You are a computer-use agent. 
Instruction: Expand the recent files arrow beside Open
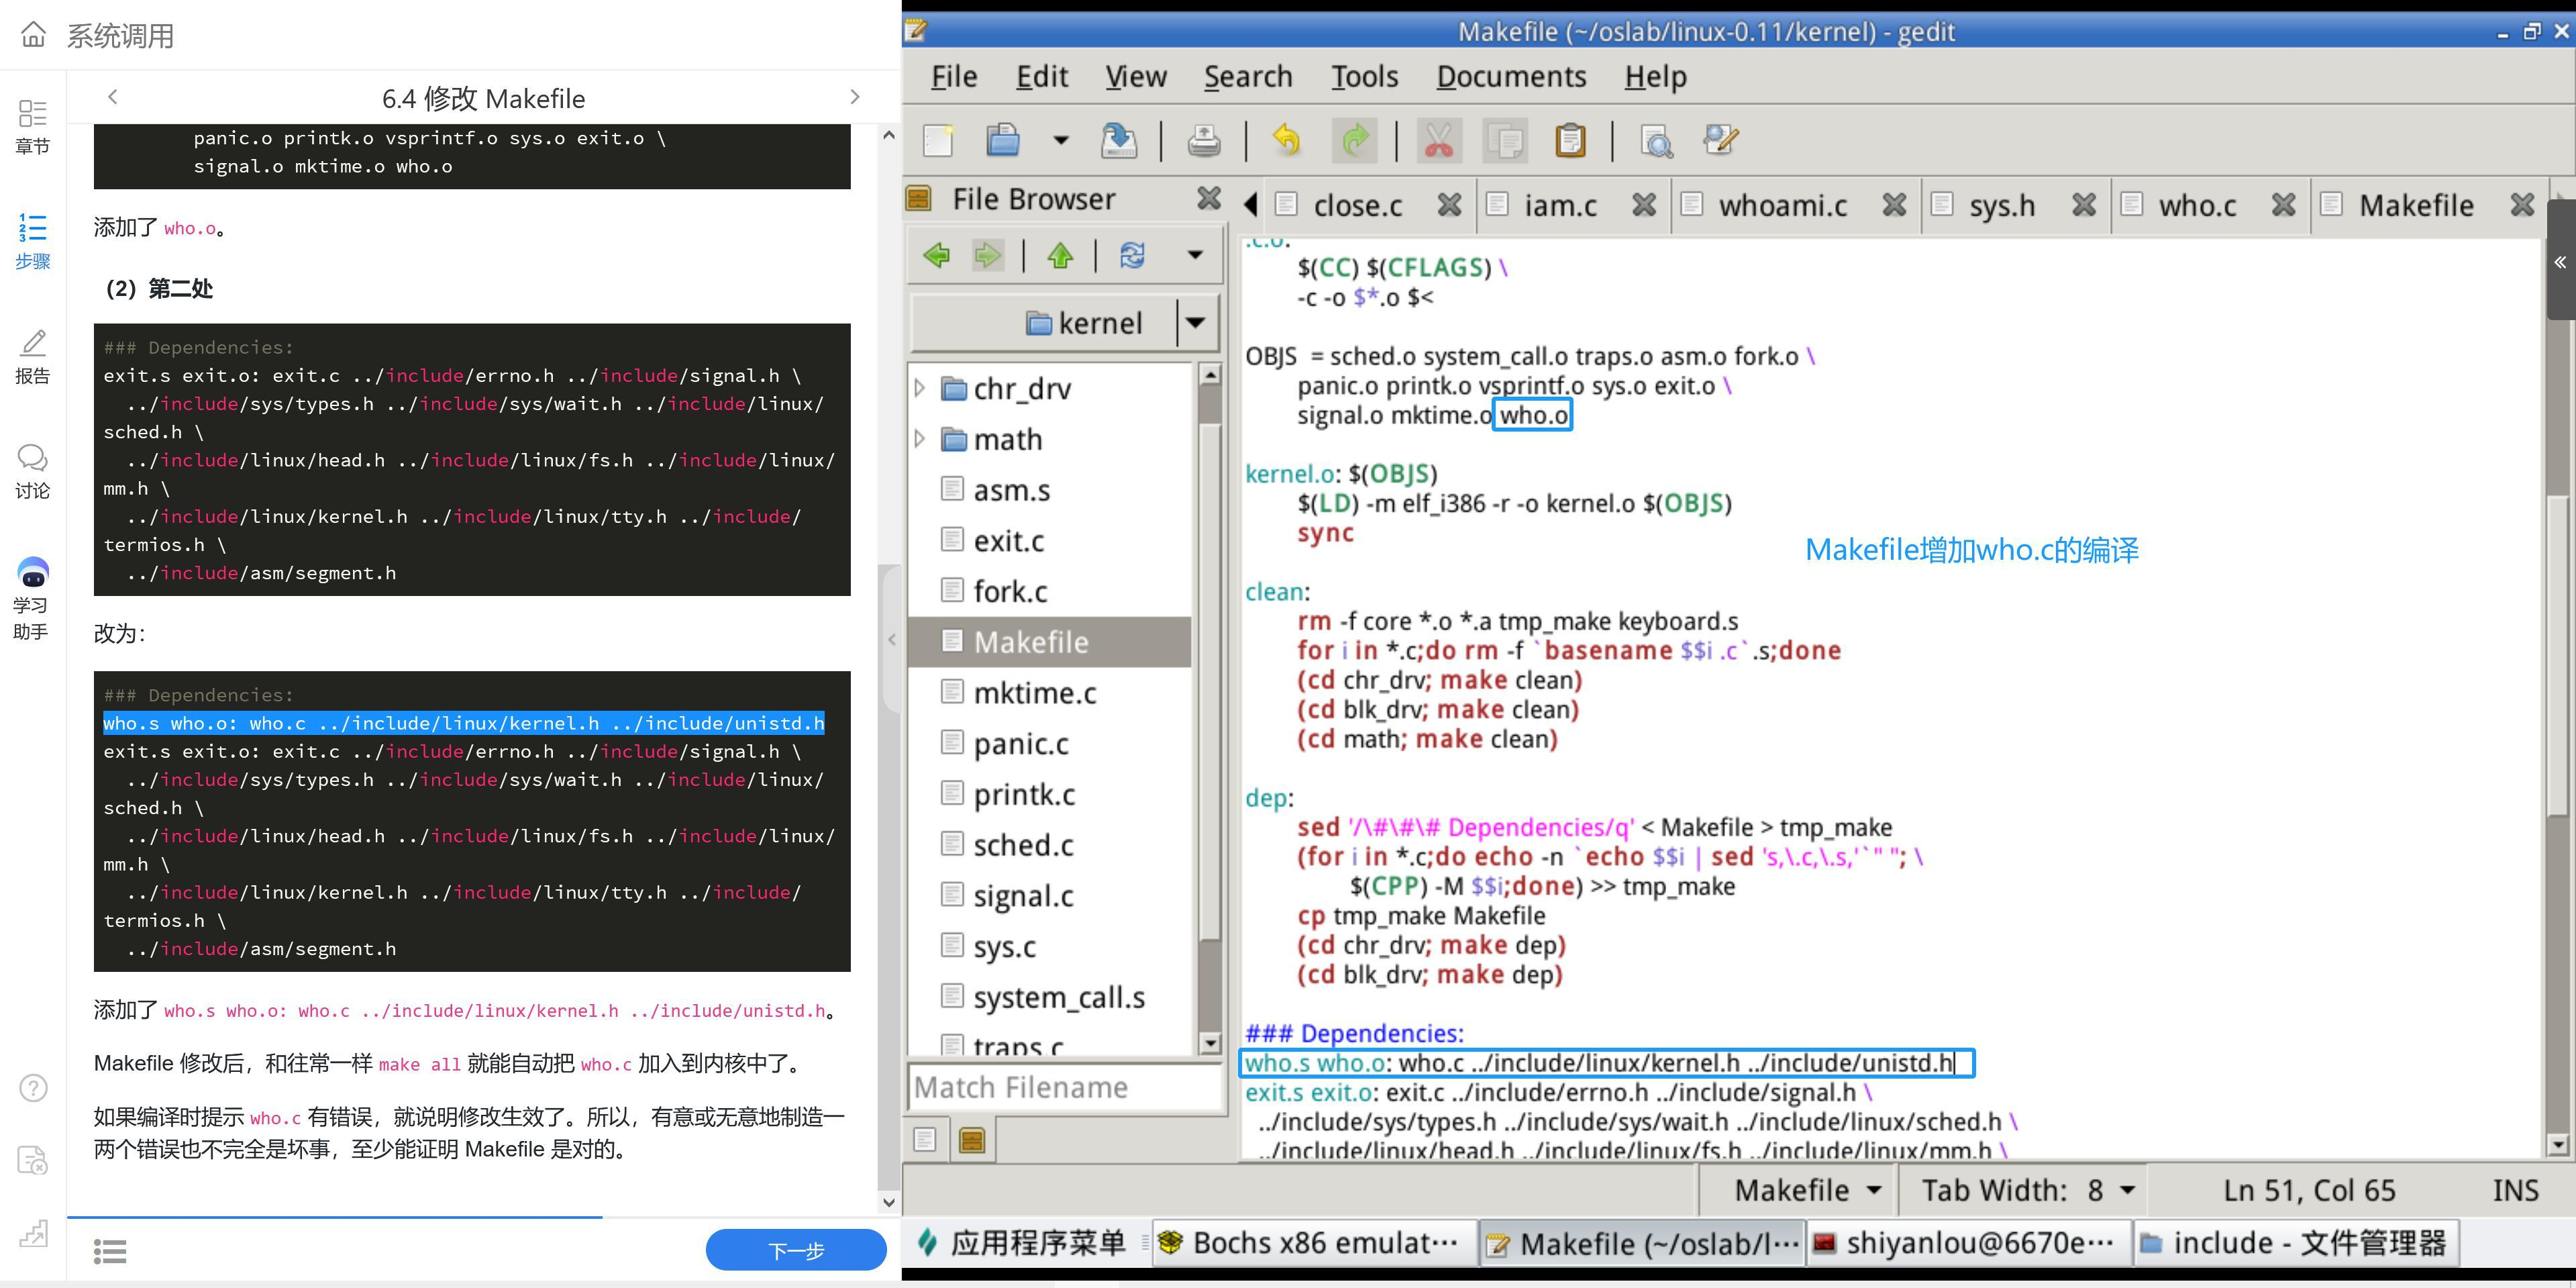click(1061, 140)
